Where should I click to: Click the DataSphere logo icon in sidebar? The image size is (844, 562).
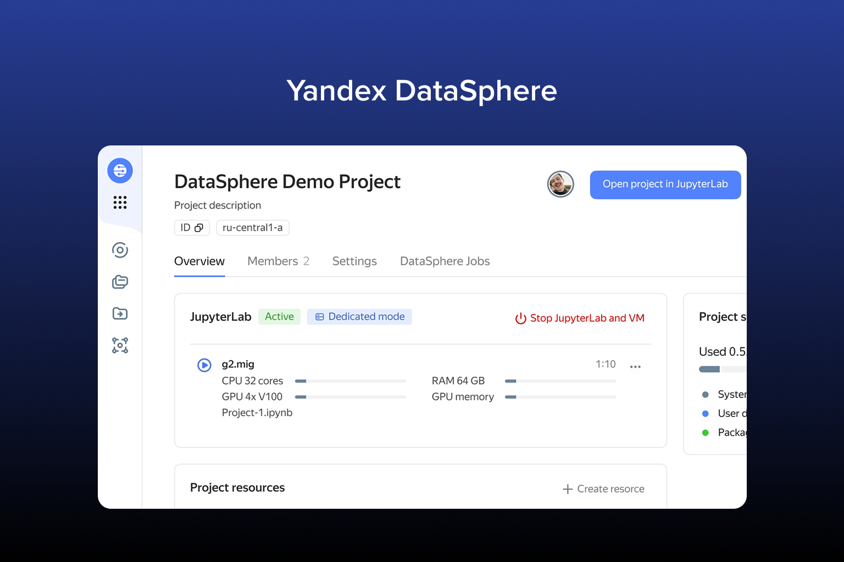[120, 171]
